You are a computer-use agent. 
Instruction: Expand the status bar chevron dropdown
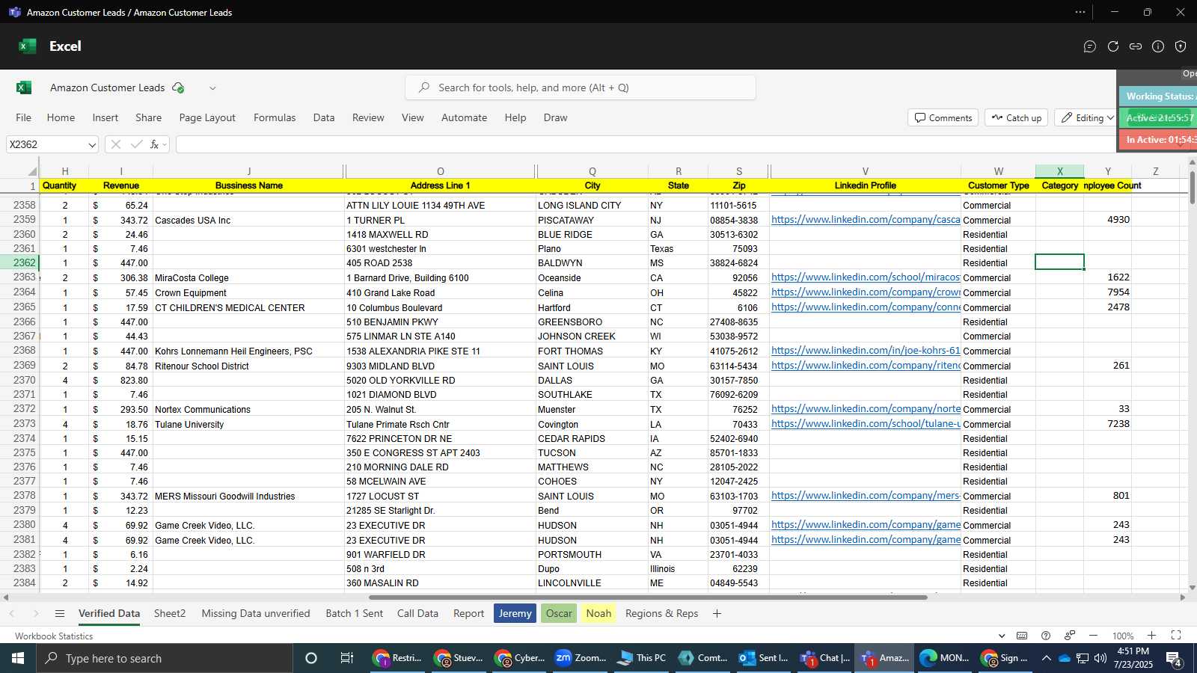1002,636
